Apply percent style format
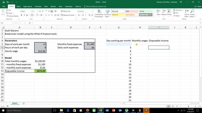The width and height of the screenshot is (202, 113). [83, 15]
